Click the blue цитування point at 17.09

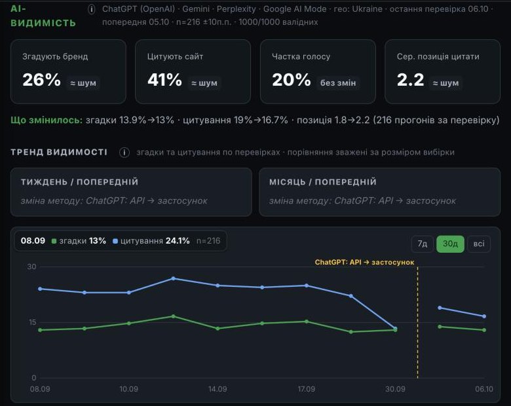tap(307, 286)
